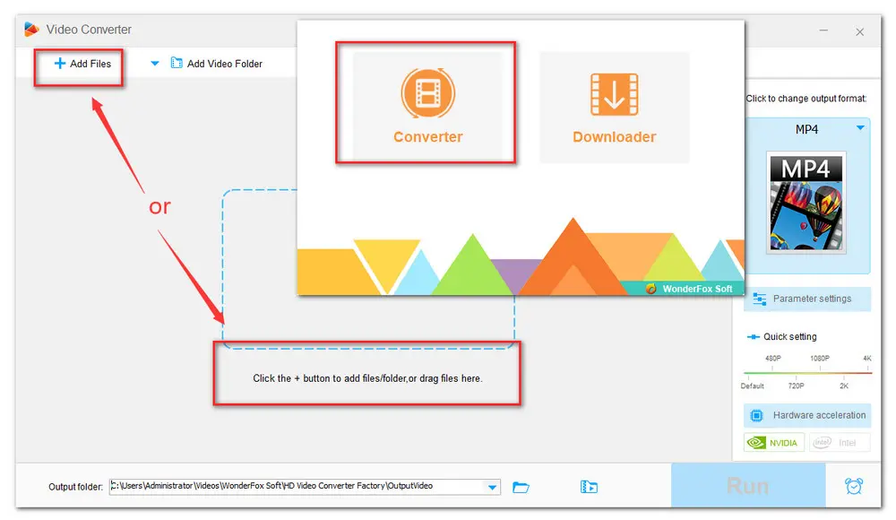Click the merge video clips icon
The height and width of the screenshot is (520, 896).
(x=589, y=487)
